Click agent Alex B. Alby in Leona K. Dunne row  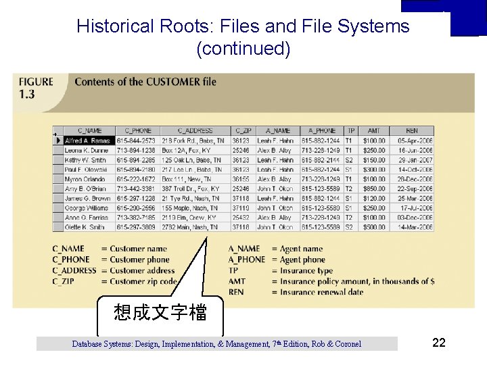tap(274, 150)
